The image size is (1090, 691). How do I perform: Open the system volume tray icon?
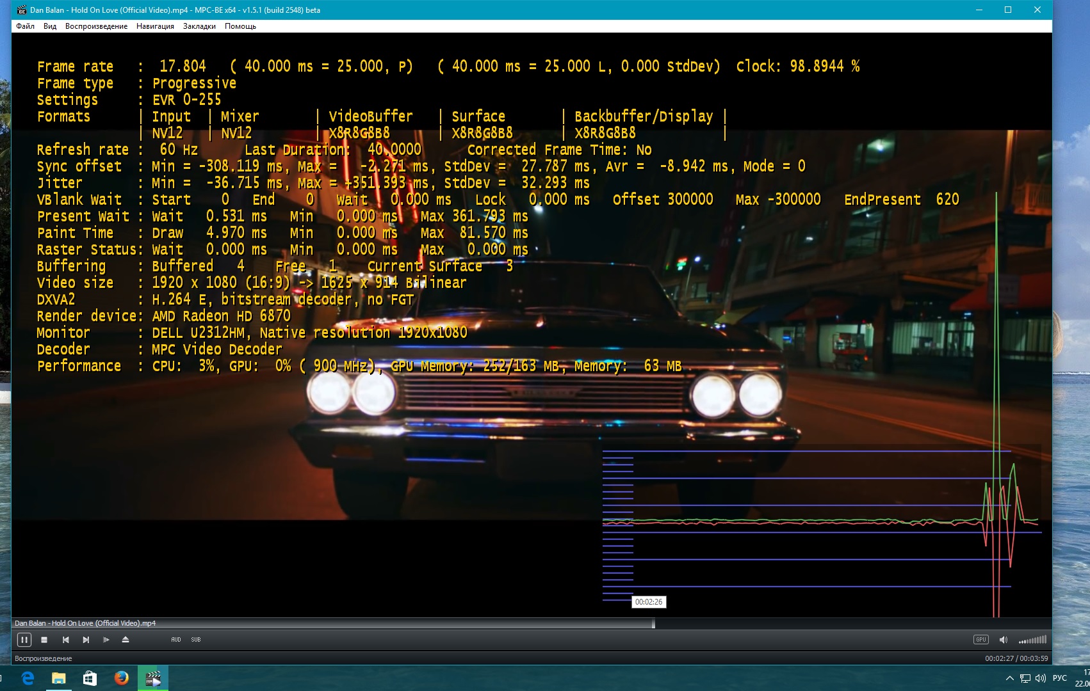[x=1041, y=678]
